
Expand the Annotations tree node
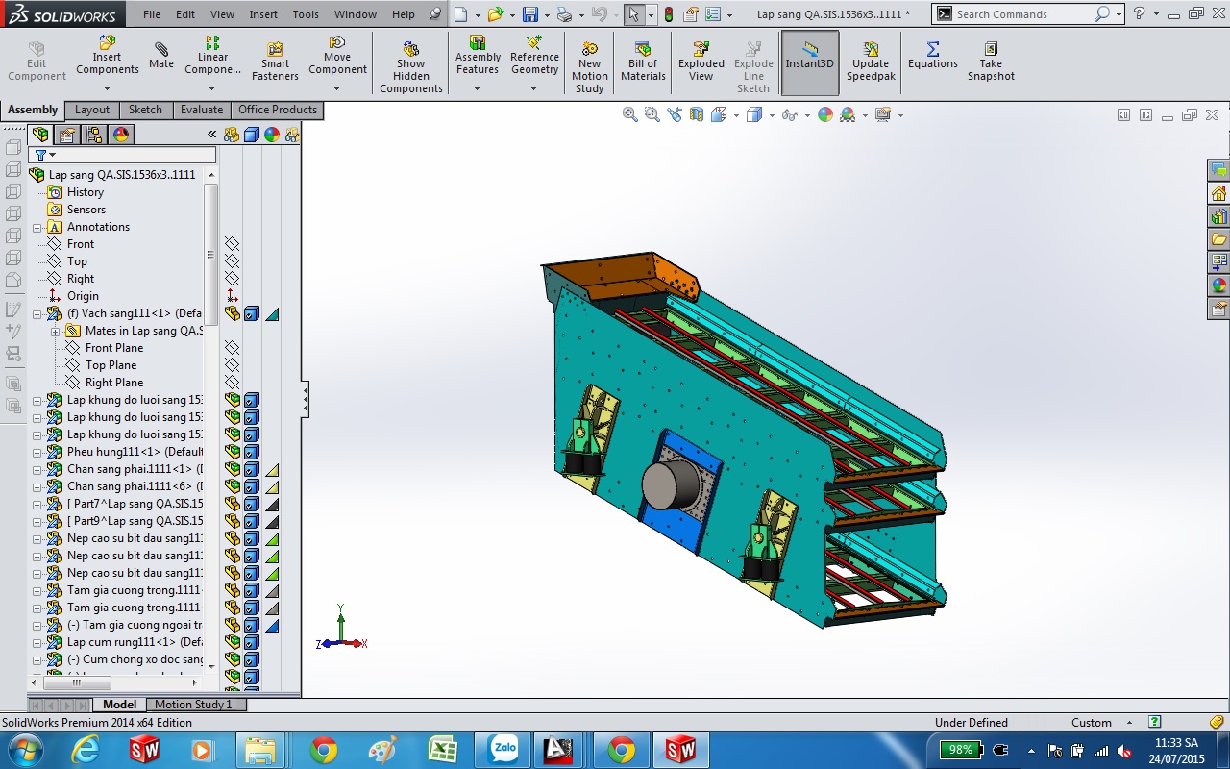37,227
